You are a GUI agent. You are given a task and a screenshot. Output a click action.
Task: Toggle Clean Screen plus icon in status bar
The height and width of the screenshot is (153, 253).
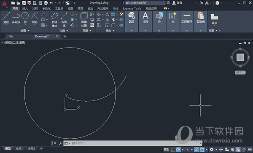221,150
